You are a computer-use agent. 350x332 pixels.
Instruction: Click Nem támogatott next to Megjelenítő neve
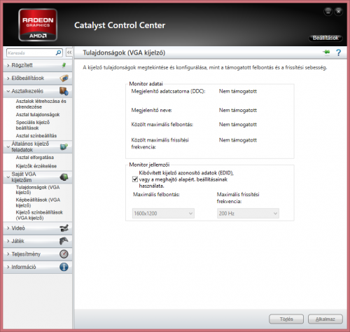click(238, 110)
